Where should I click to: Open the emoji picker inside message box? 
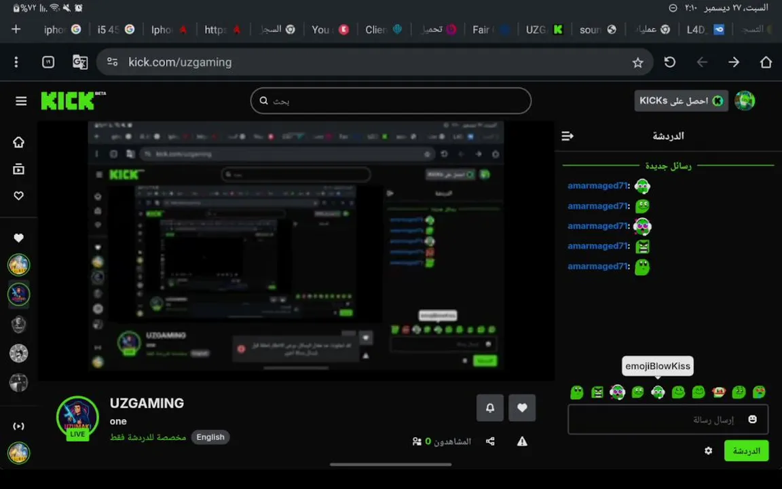753,419
